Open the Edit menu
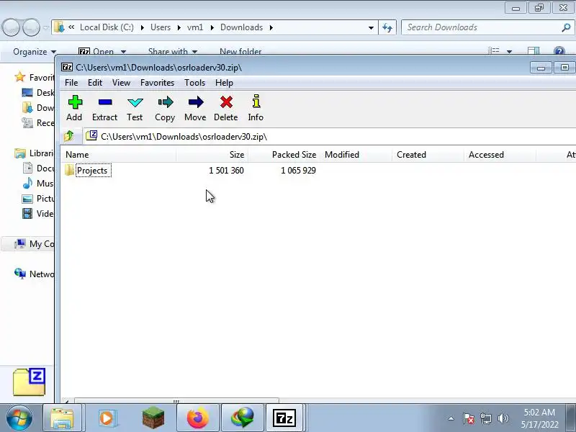The image size is (576, 432). click(95, 83)
